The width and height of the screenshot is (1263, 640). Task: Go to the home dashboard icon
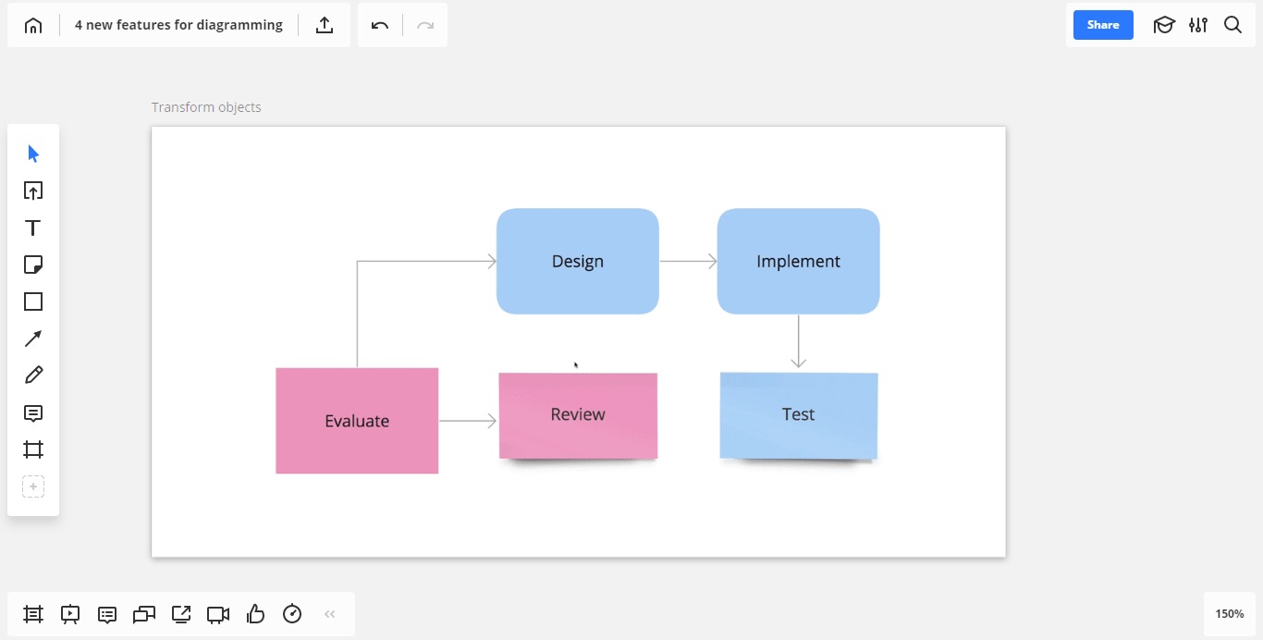pos(33,25)
